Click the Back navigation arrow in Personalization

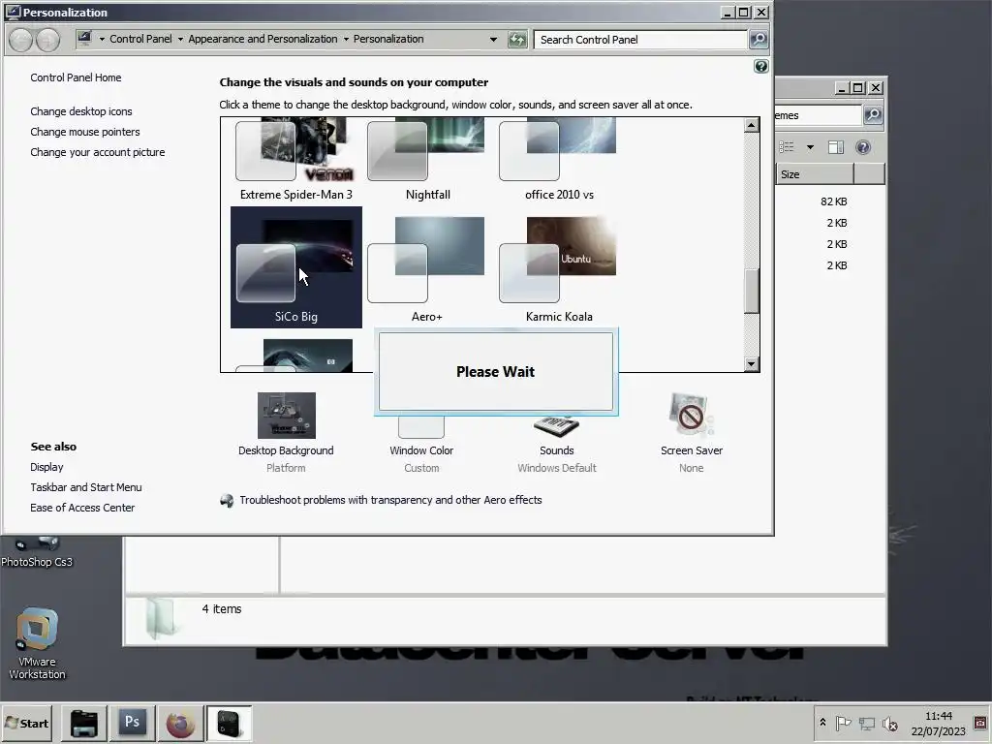point(20,40)
